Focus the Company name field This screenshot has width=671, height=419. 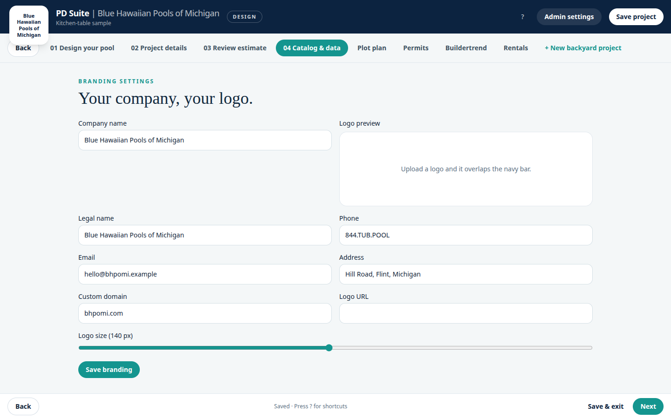(x=205, y=140)
